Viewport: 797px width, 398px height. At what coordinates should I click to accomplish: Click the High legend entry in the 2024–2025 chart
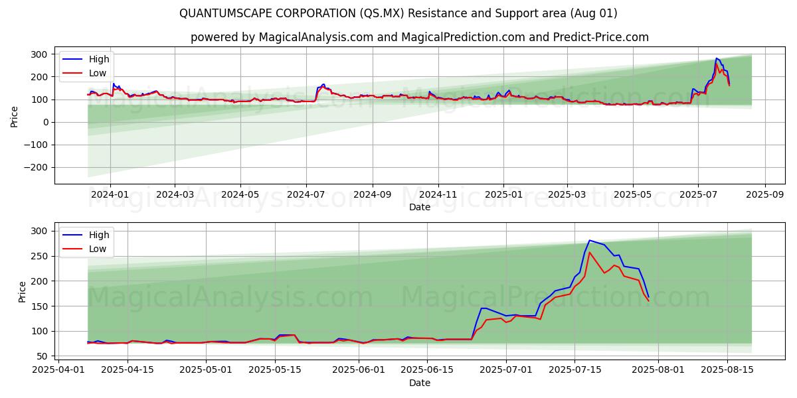click(x=86, y=60)
